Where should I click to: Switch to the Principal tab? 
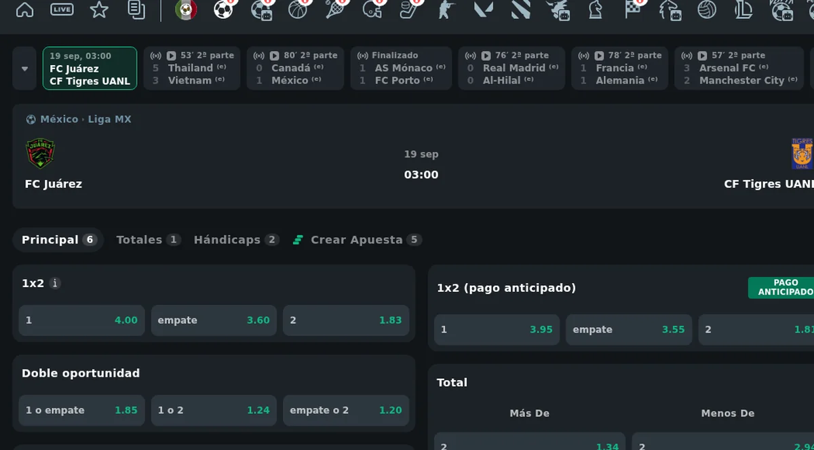pos(58,240)
